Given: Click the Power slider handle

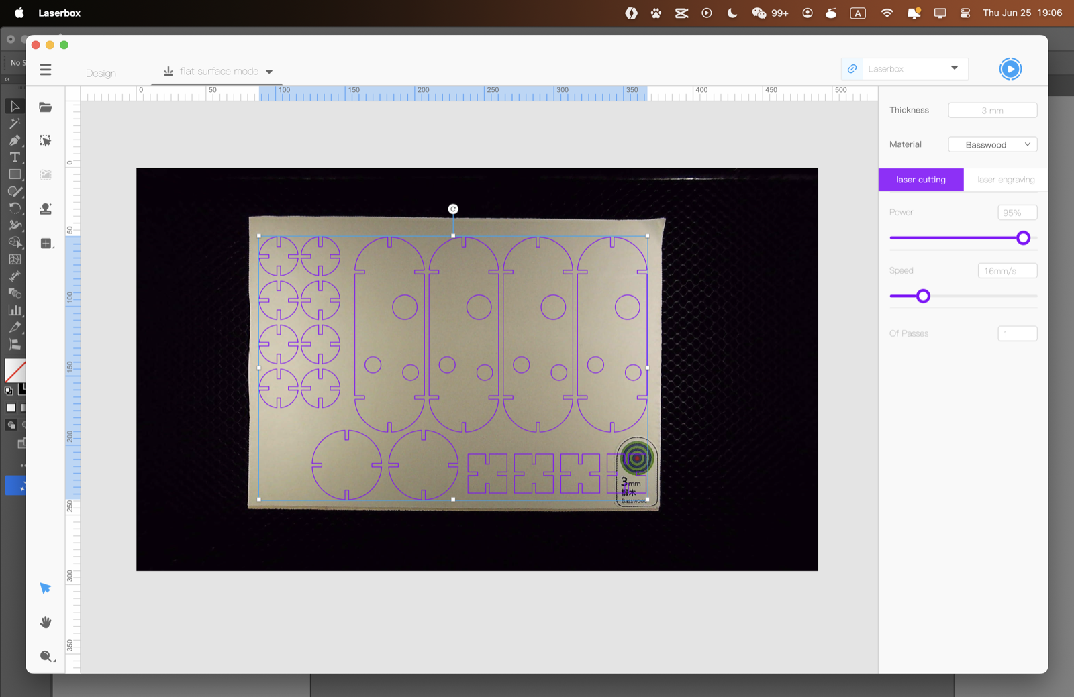Looking at the screenshot, I should click(1023, 238).
